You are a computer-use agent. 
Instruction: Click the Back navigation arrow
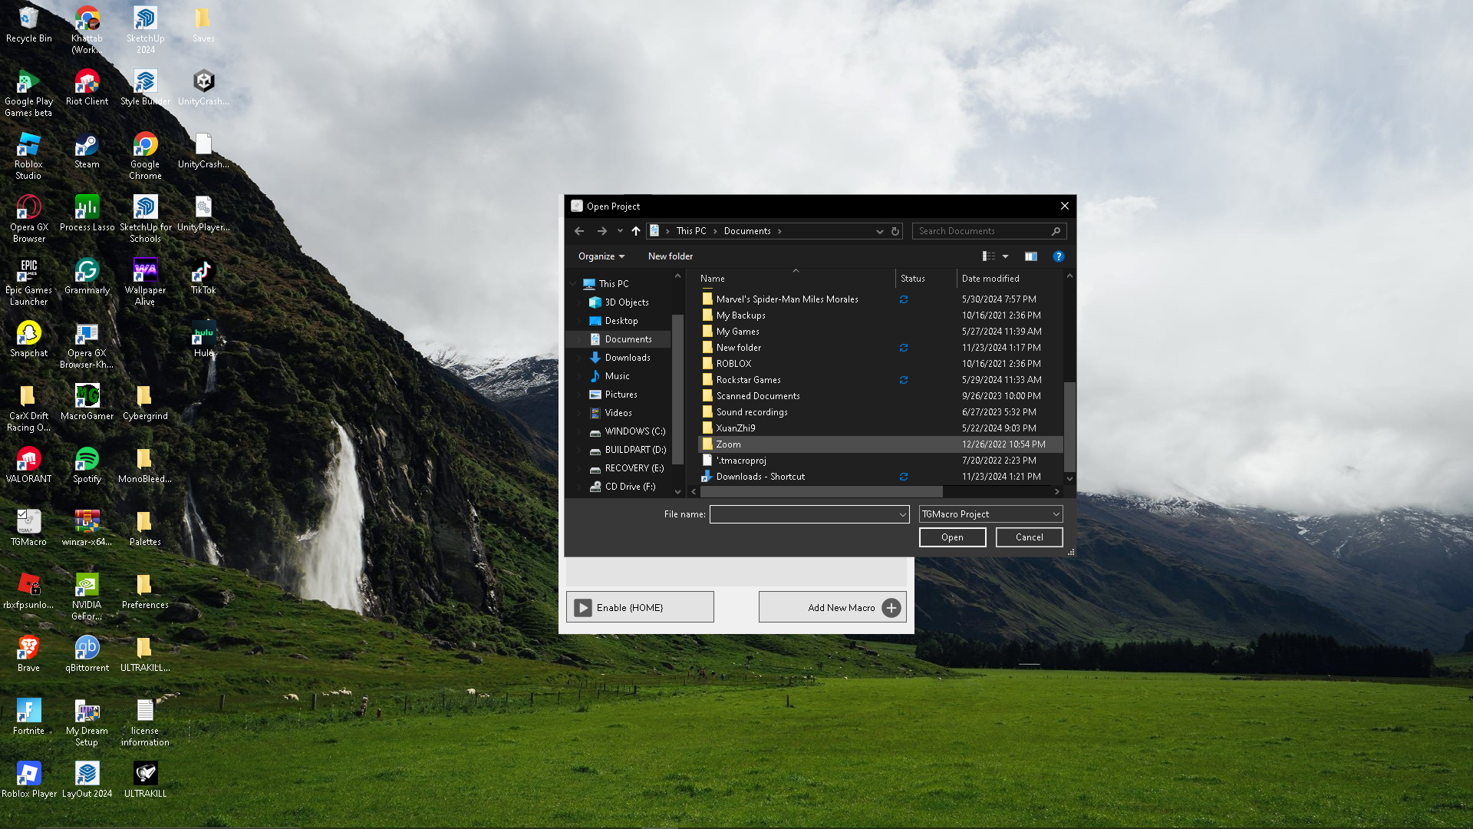coord(579,231)
